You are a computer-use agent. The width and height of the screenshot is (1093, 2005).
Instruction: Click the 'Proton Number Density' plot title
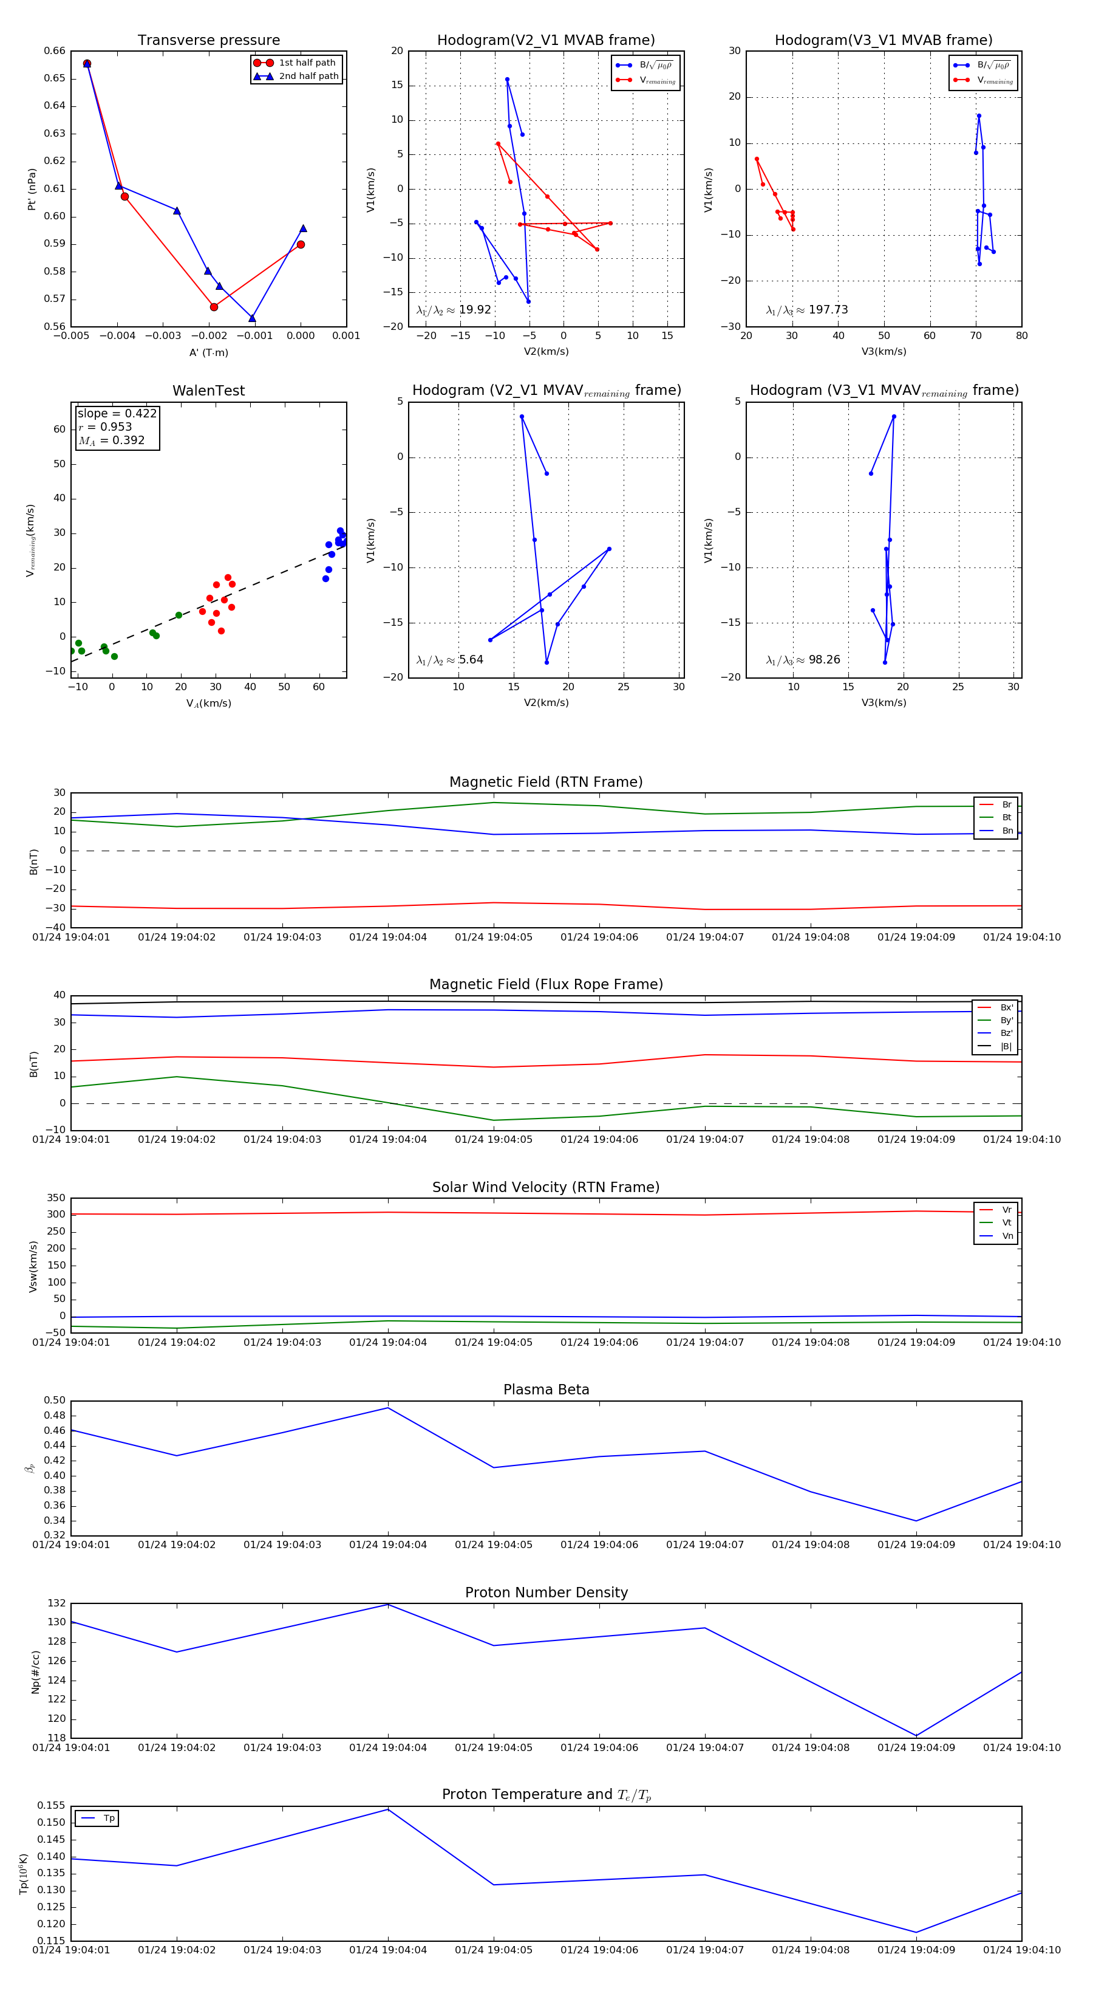click(x=546, y=1592)
